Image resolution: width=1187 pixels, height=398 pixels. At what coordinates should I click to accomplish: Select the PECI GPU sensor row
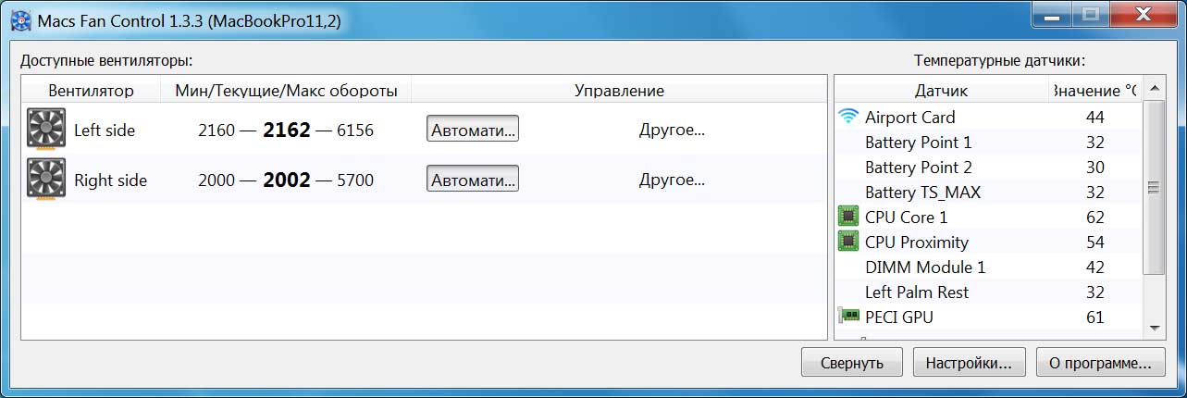coord(989,317)
